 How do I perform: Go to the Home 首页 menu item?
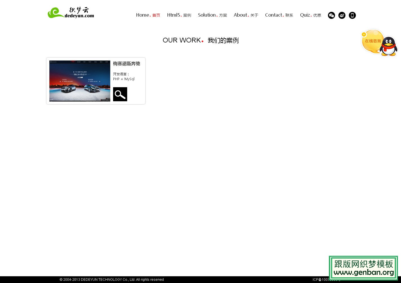(148, 15)
